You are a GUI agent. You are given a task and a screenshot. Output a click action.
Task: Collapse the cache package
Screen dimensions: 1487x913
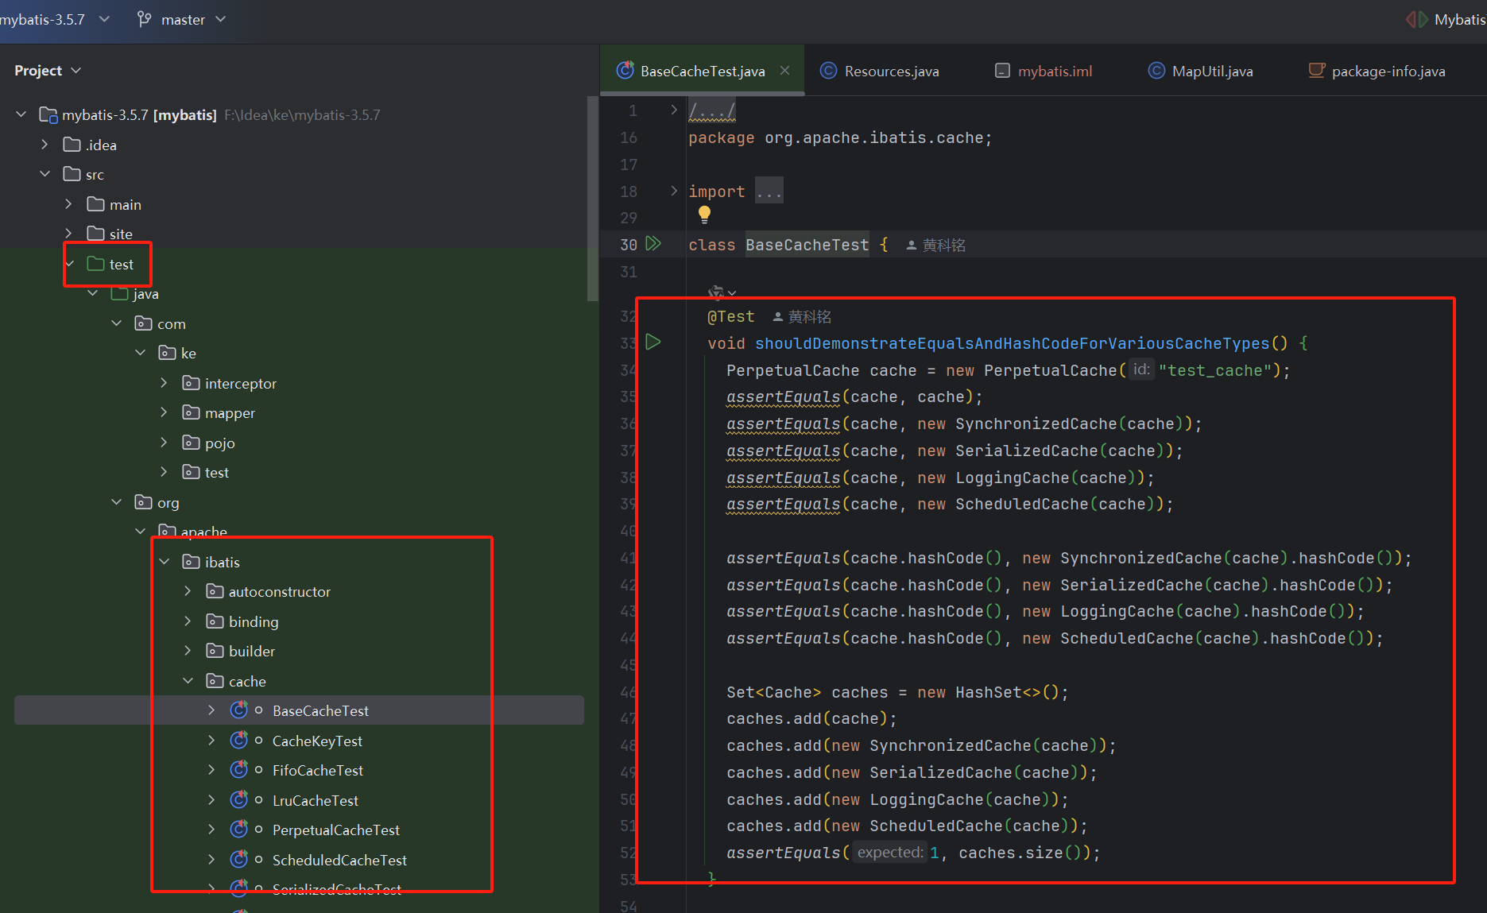point(188,681)
